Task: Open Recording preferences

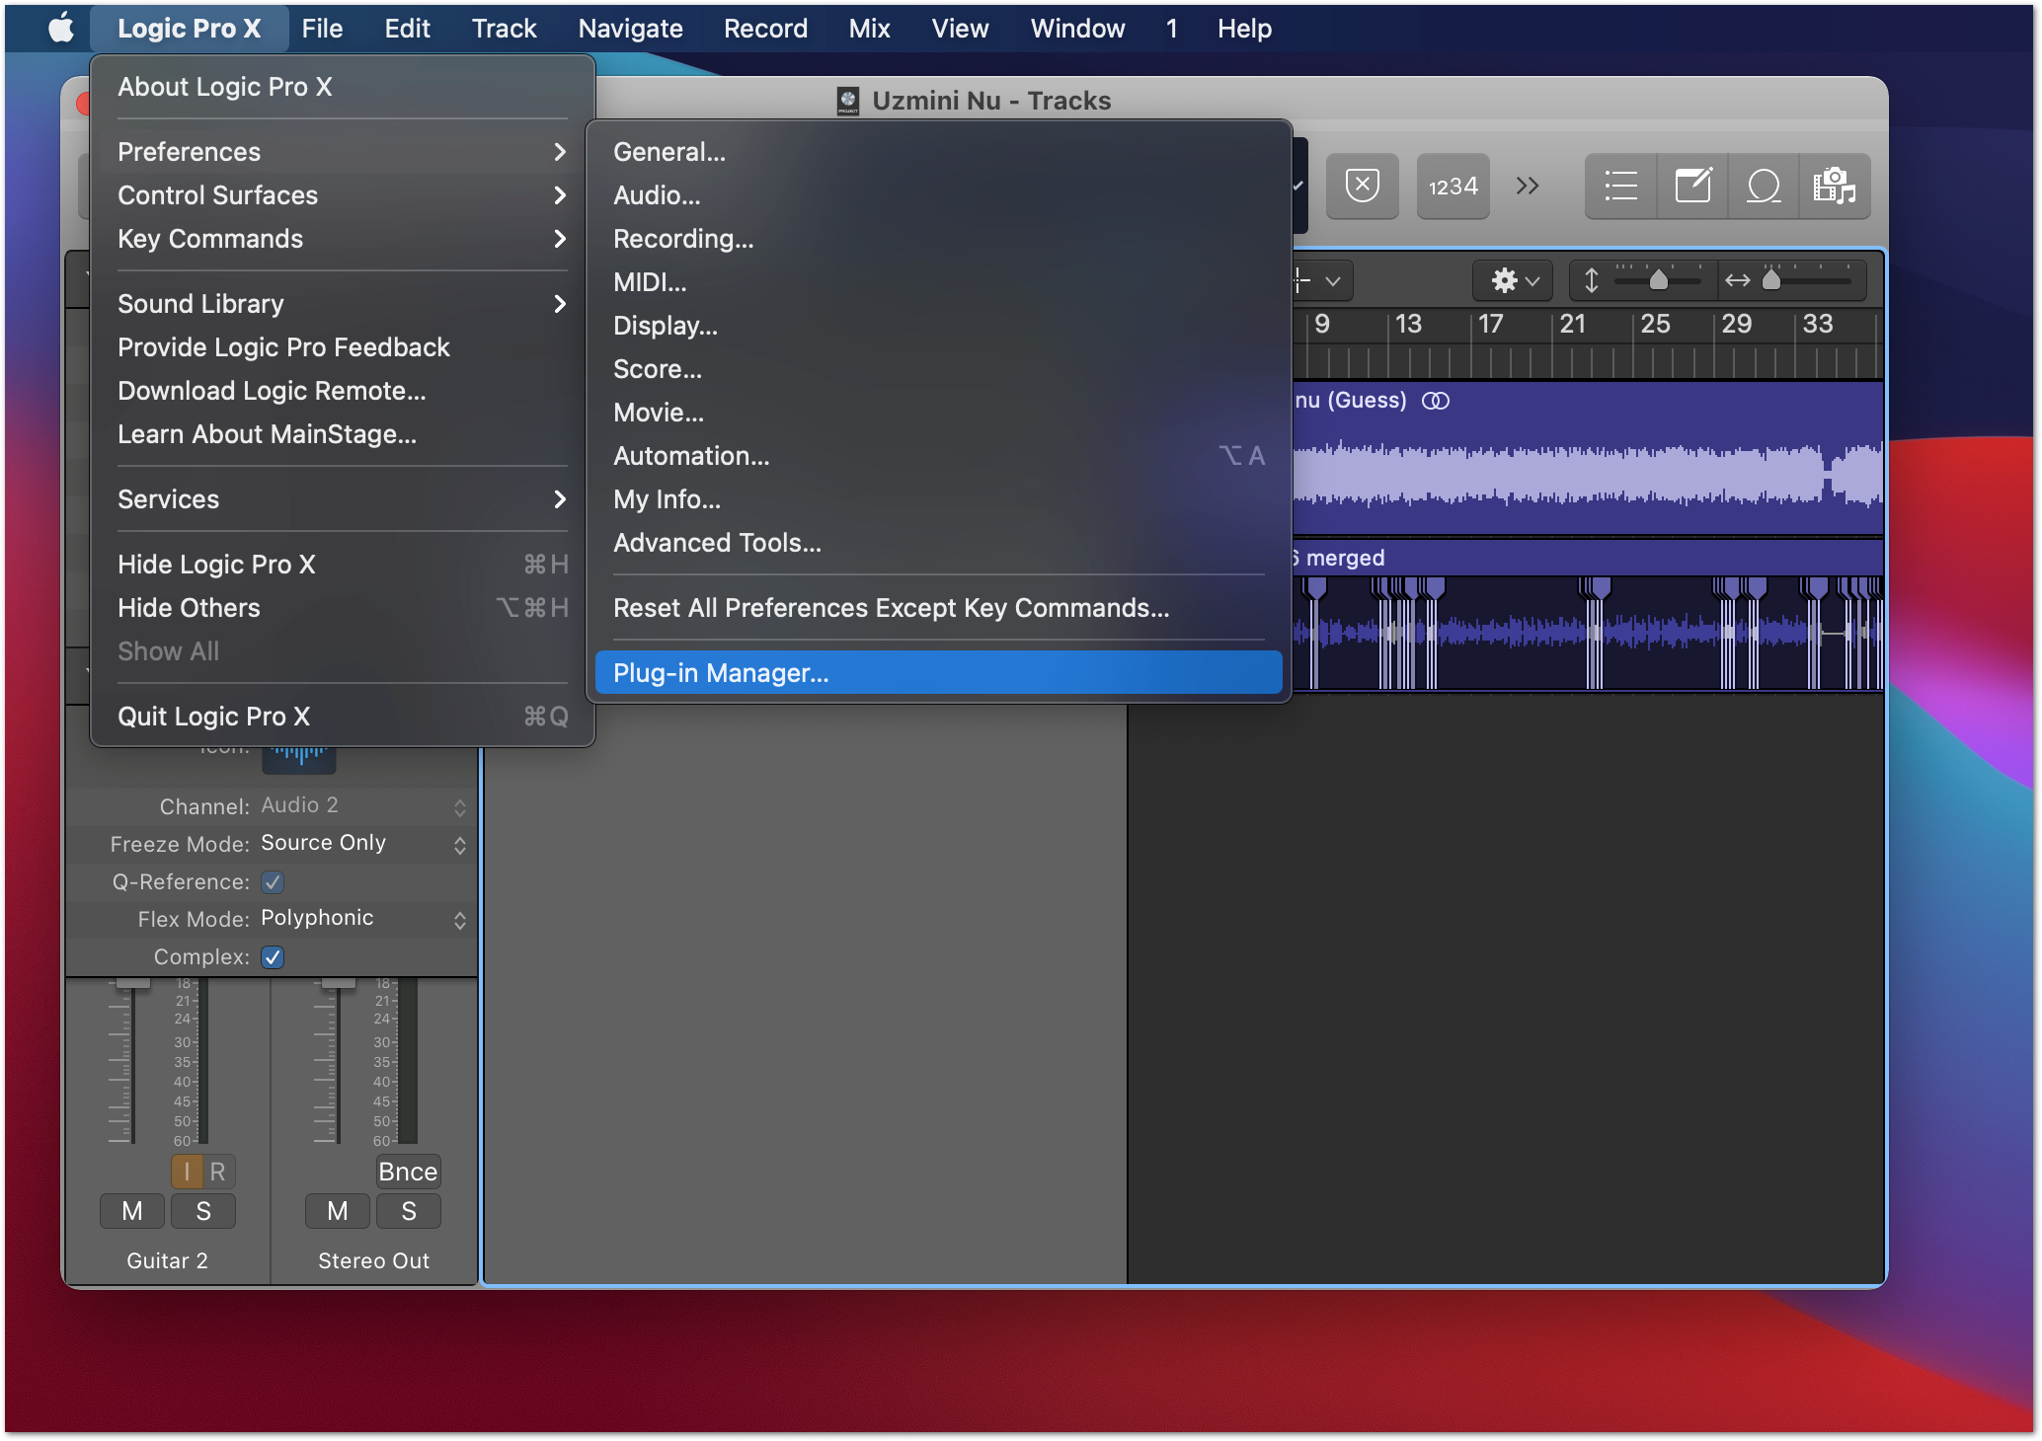Action: pyautogui.click(x=939, y=239)
